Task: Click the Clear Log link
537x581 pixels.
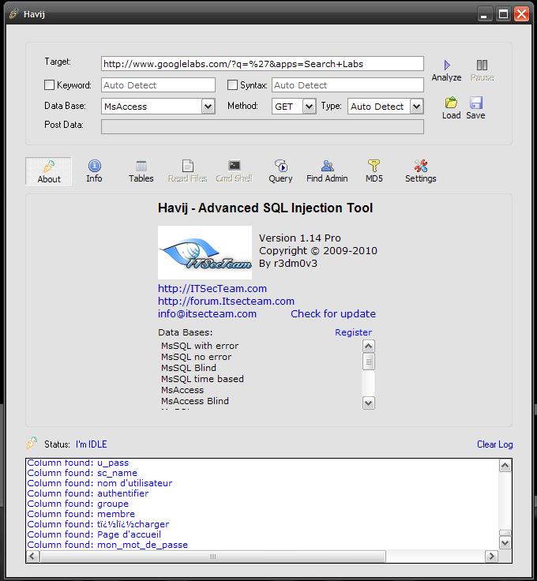Action: click(495, 444)
